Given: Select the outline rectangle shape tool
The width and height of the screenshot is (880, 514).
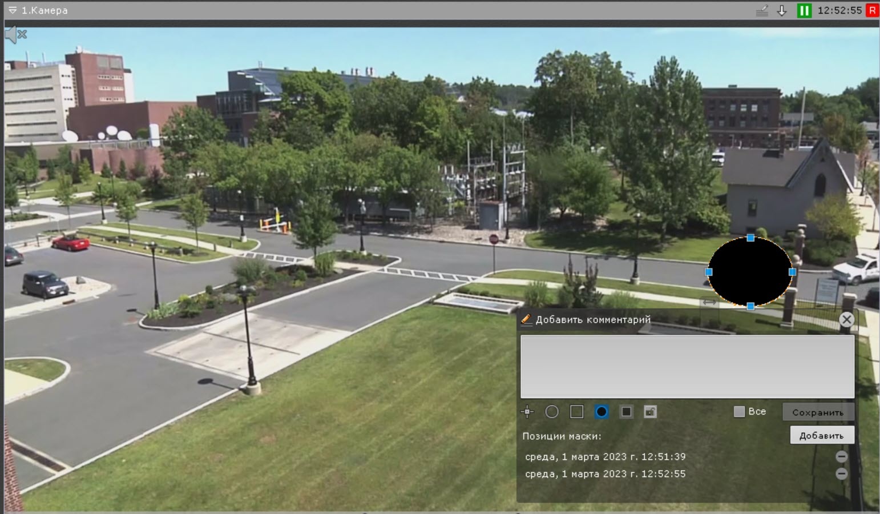Looking at the screenshot, I should [x=577, y=412].
